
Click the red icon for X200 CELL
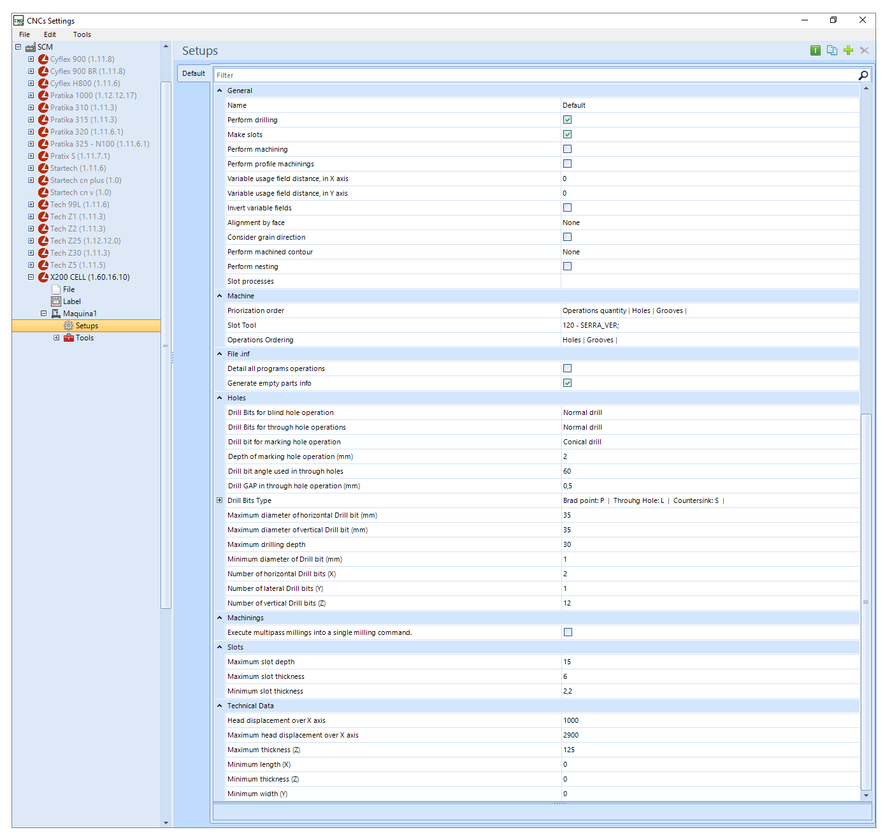coord(43,277)
